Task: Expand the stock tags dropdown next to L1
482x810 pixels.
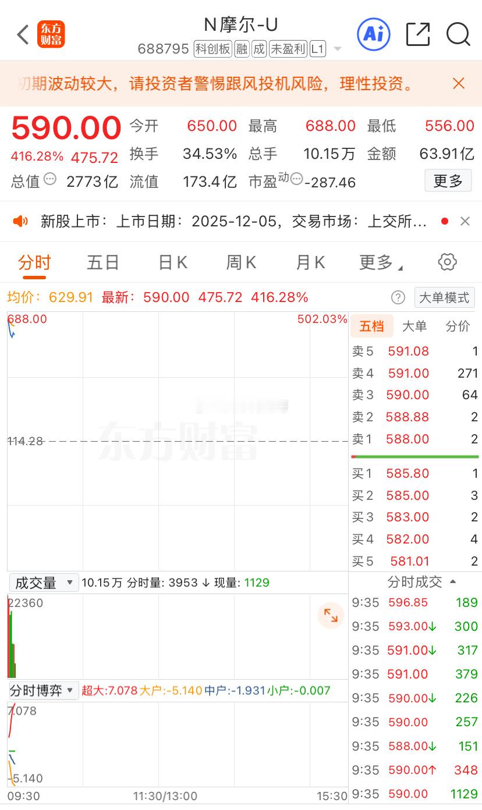Action: coord(338,49)
